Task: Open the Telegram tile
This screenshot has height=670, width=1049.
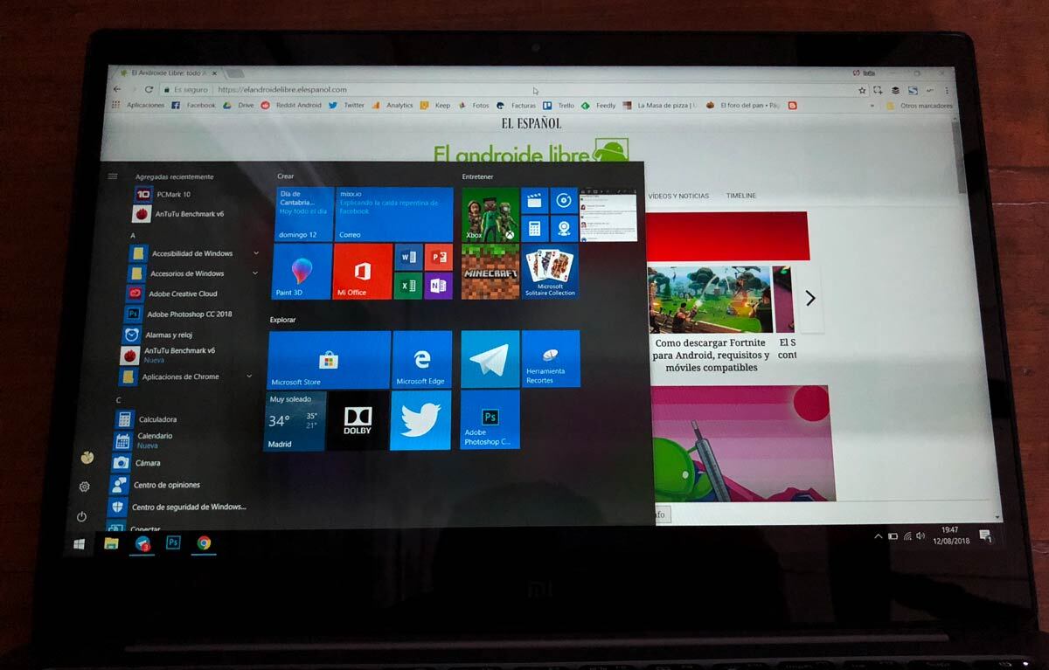Action: point(490,359)
